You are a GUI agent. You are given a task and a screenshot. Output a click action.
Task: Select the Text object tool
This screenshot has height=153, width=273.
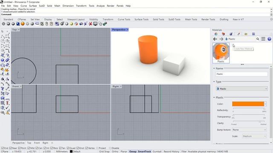point(3,89)
